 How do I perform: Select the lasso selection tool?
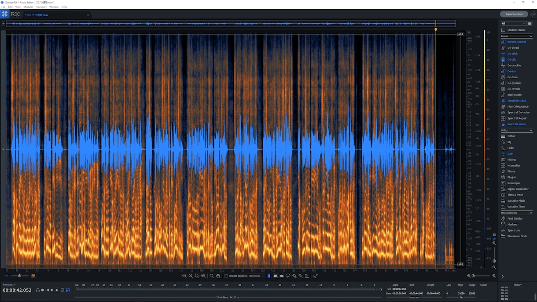(288, 276)
